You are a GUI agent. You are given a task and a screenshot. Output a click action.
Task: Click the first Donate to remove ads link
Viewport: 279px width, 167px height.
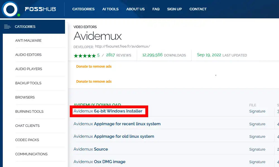click(x=94, y=66)
